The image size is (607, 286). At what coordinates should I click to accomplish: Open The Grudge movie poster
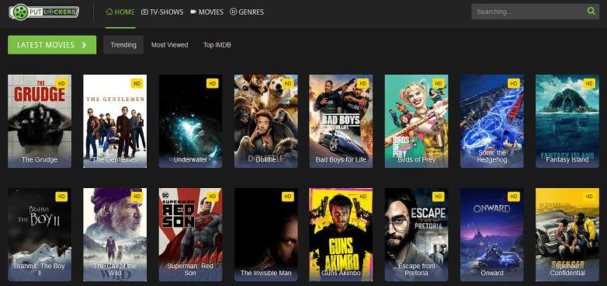[40, 121]
